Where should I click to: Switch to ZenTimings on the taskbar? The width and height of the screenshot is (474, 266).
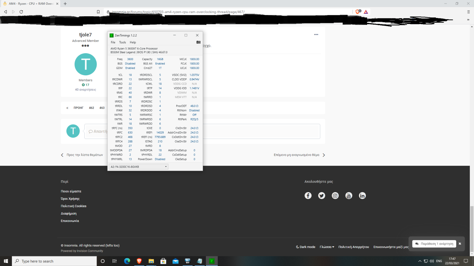tap(212, 261)
